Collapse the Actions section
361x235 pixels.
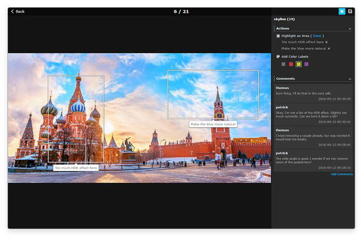[350, 29]
